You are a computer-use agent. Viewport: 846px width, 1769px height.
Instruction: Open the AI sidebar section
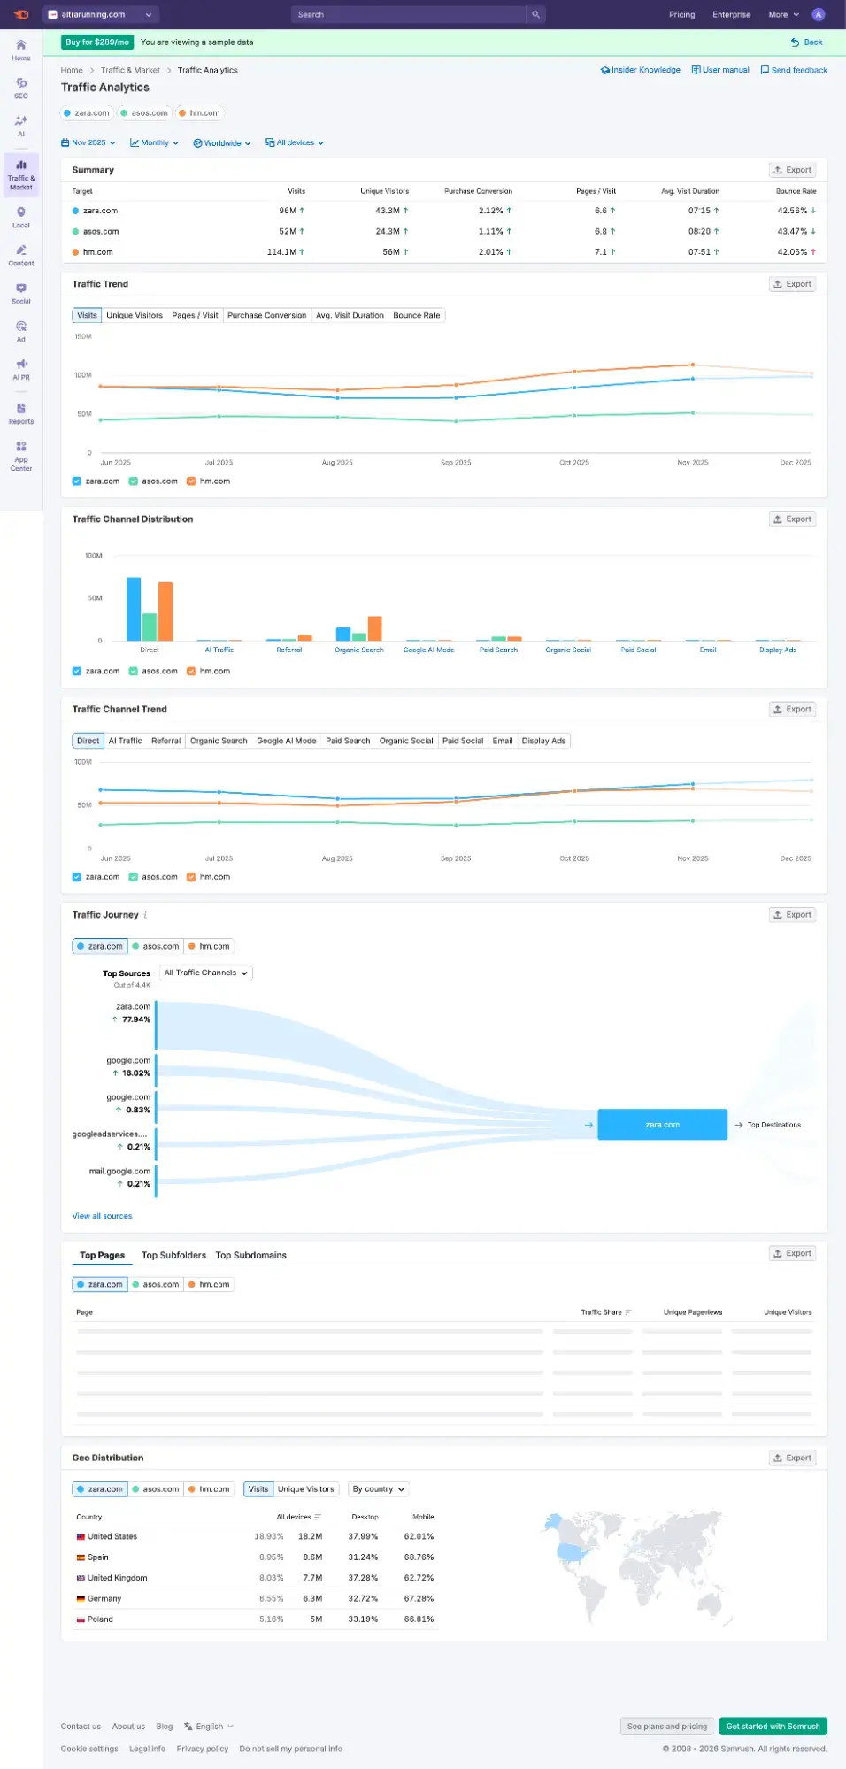click(21, 126)
